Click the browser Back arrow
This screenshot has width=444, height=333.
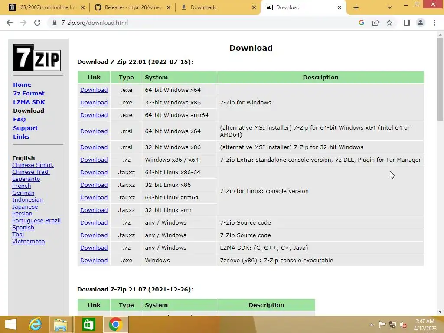click(x=10, y=23)
